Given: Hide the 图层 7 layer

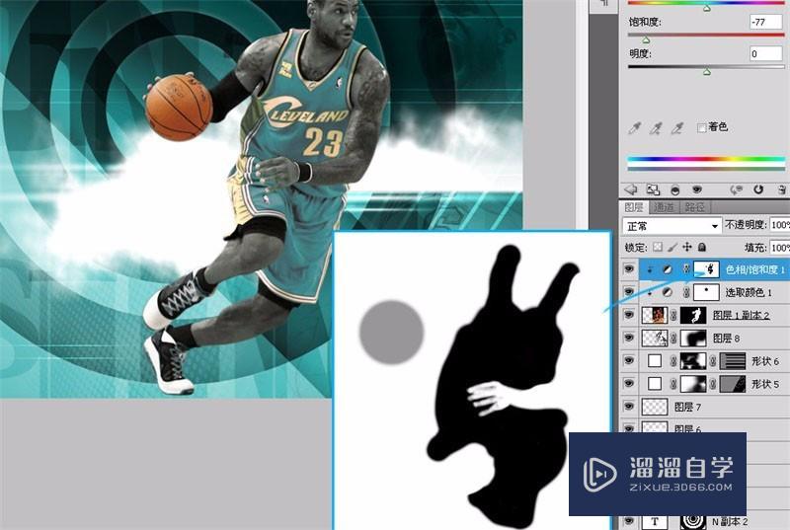Looking at the screenshot, I should click(x=629, y=407).
